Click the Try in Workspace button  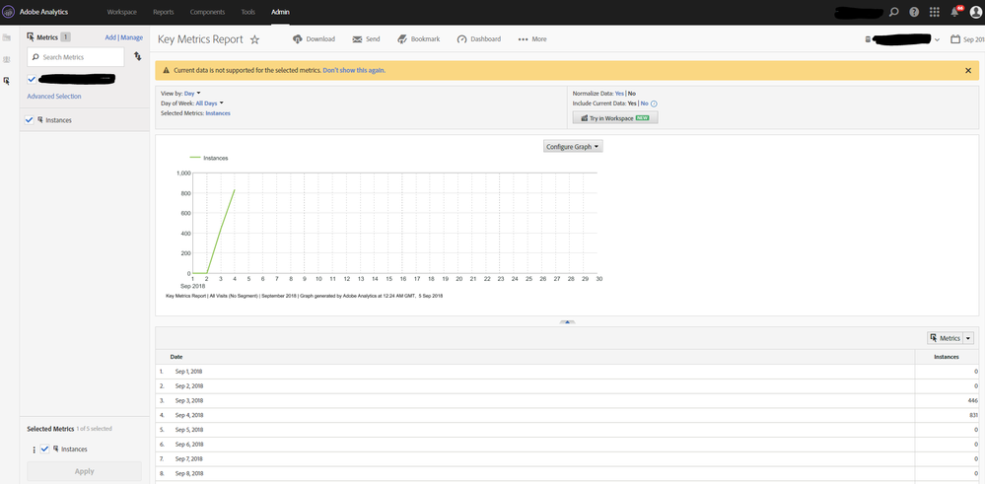click(614, 117)
